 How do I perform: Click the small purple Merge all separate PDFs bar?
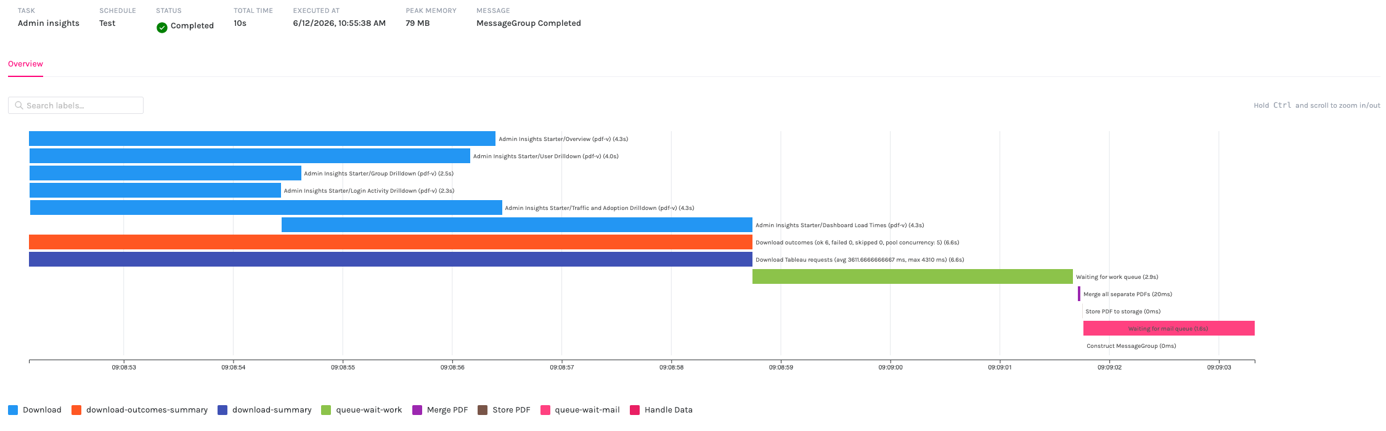click(x=1079, y=294)
